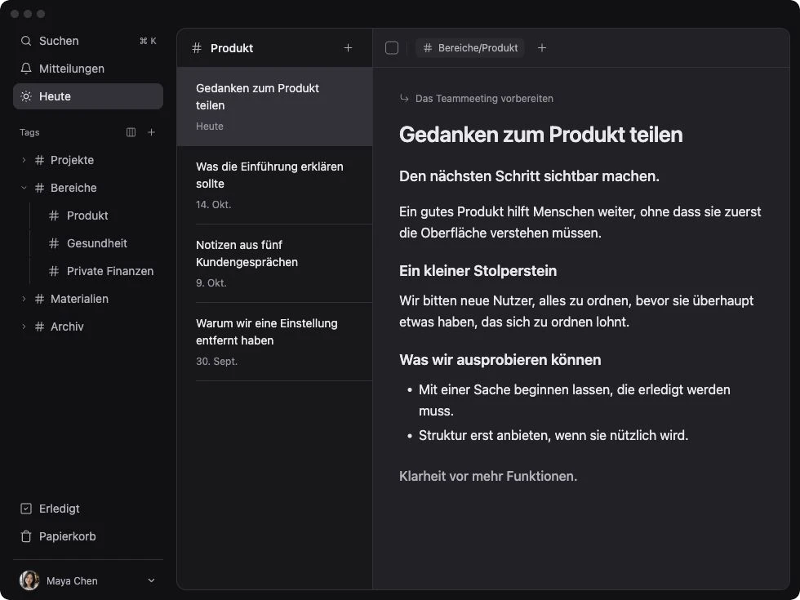Viewport: 800px width, 600px height.
Task: Click the Papierkorb trash can icon
Action: (x=26, y=536)
